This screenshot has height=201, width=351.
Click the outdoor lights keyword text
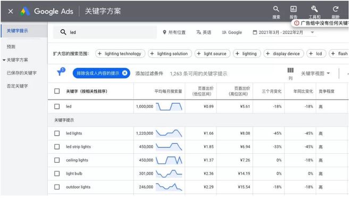point(78,187)
